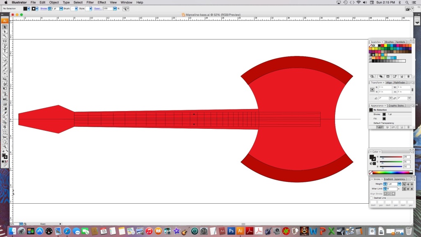Click New Swatch icon in Swatches panel
Viewport: 421px width, 237px height.
pos(402,77)
